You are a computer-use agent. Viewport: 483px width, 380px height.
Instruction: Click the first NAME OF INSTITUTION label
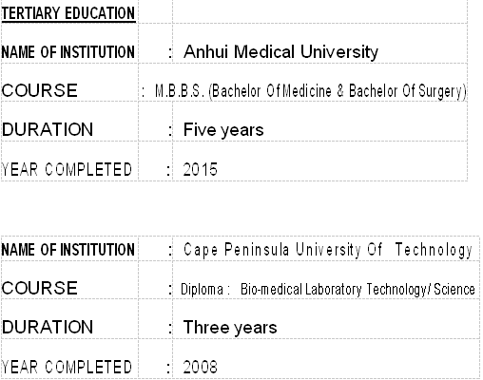tap(68, 52)
